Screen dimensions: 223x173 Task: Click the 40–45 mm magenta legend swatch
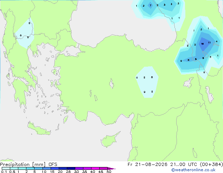coord(95,168)
